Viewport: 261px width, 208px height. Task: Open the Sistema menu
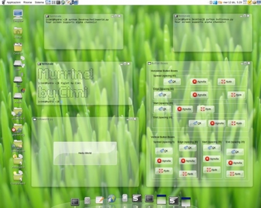point(39,2)
